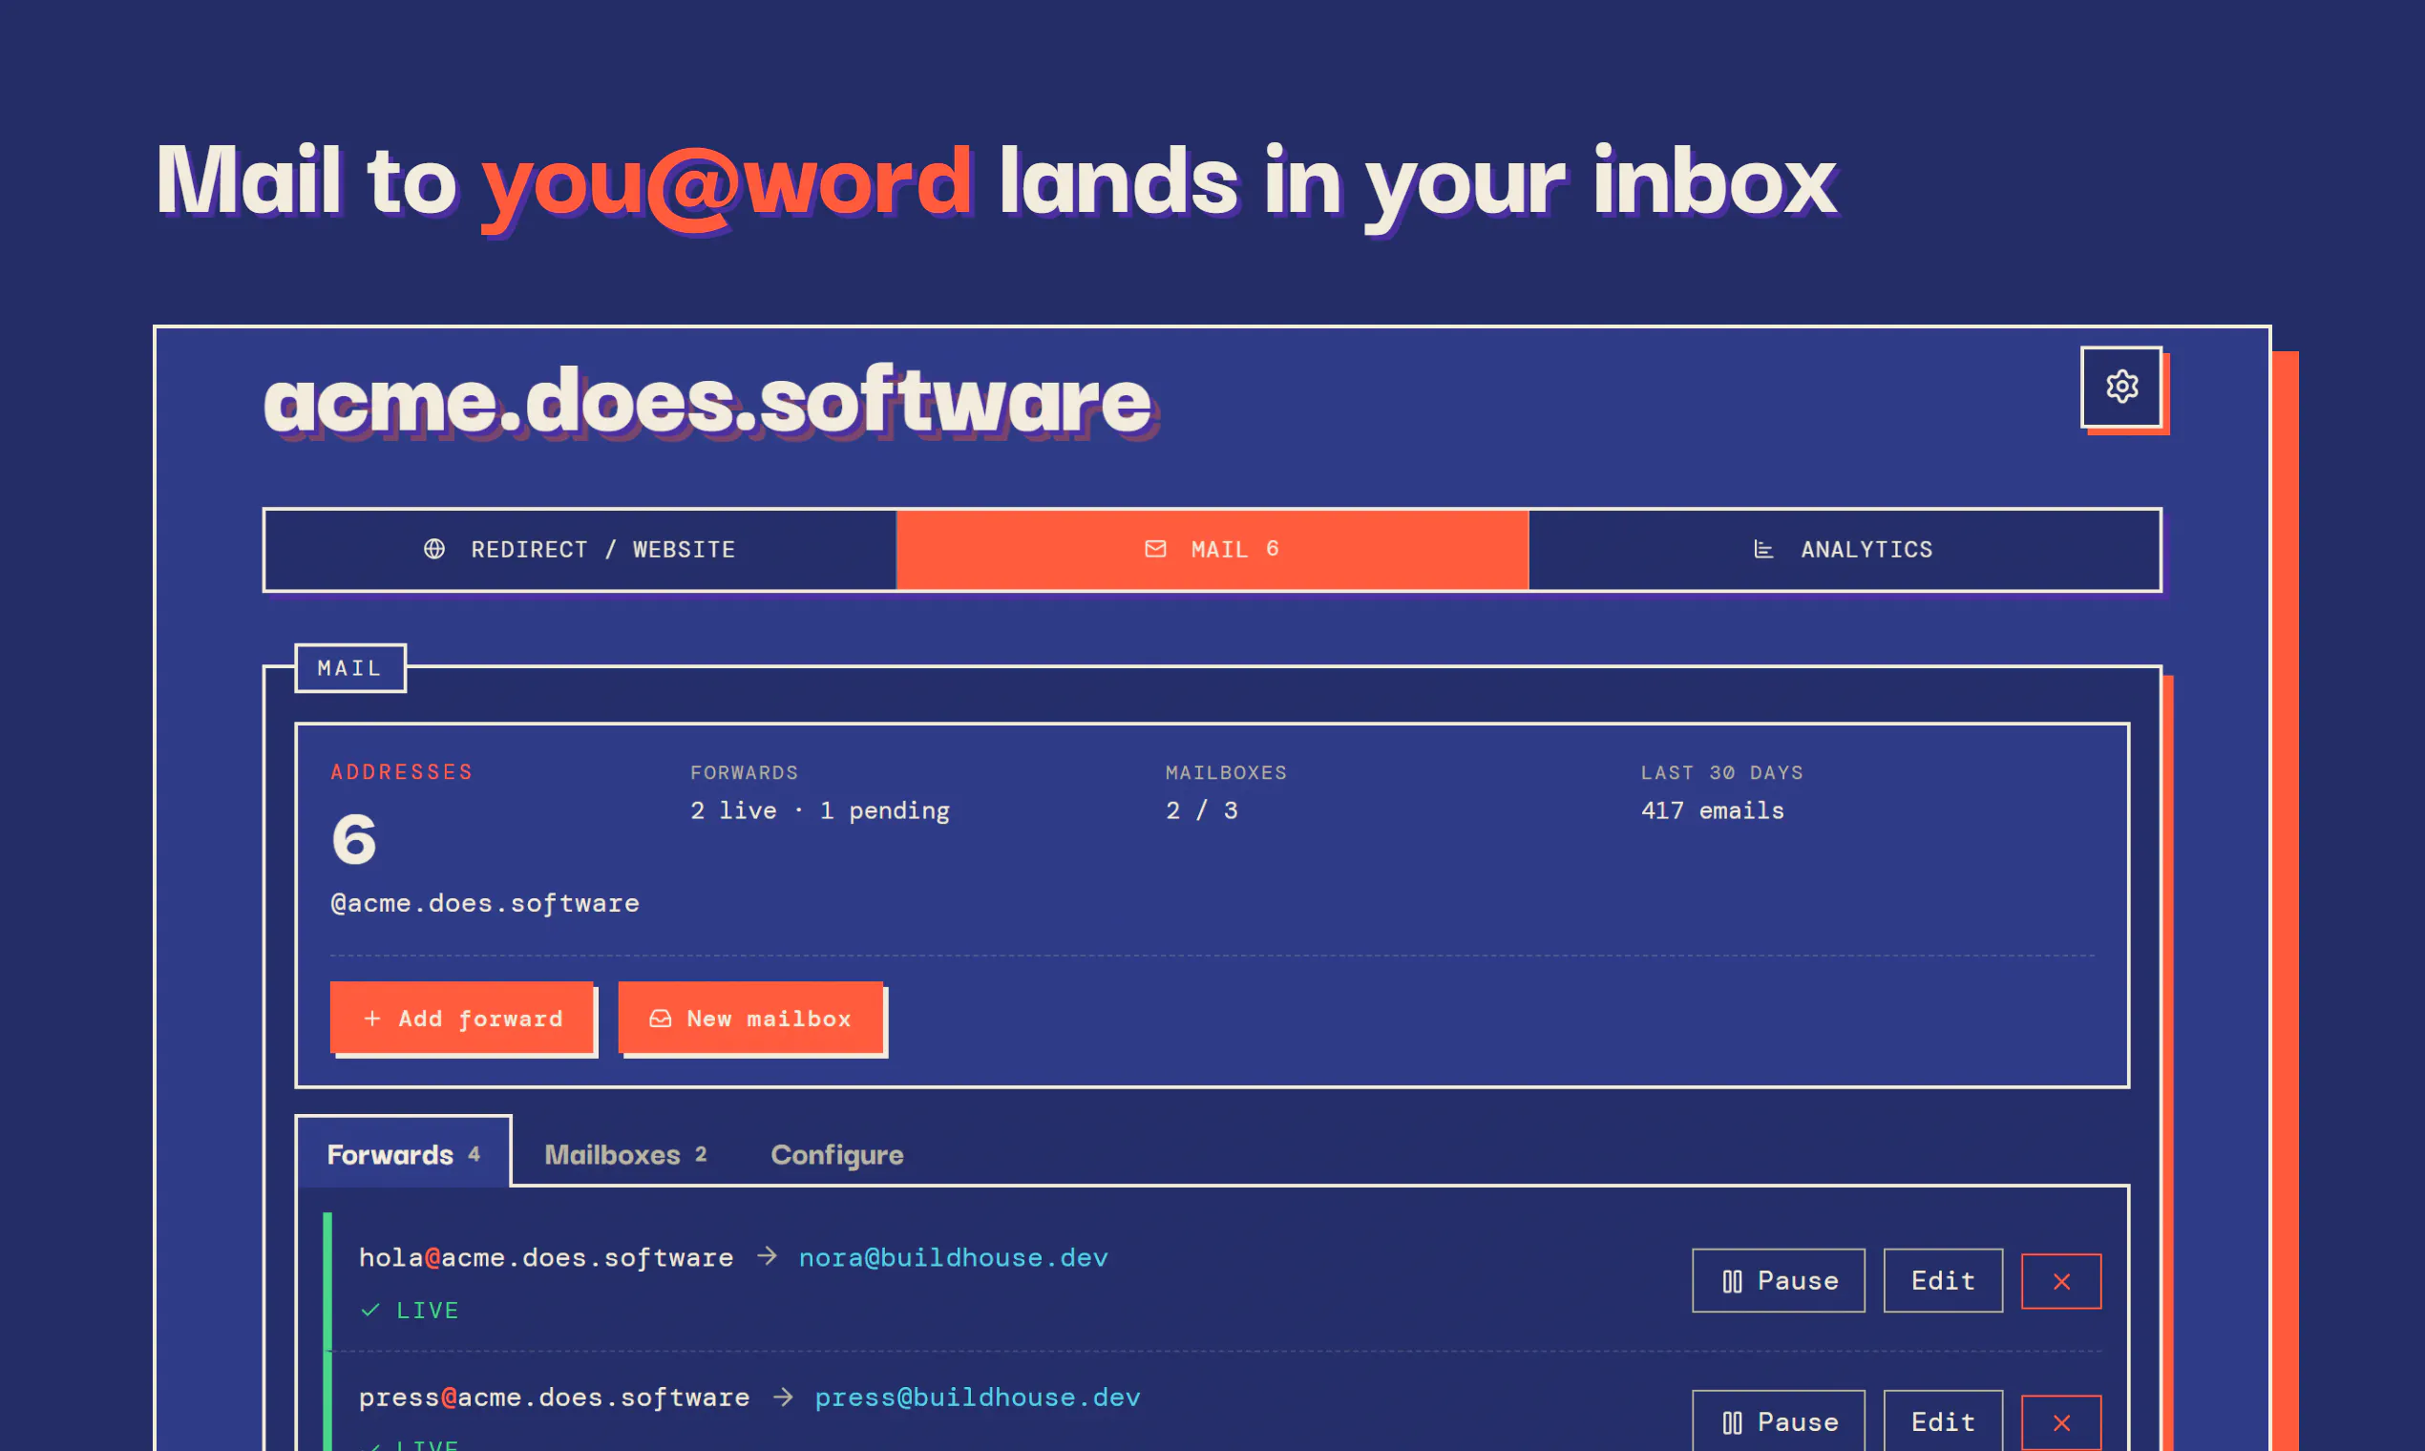Image resolution: width=2425 pixels, height=1451 pixels.
Task: Click destination press@buildhouse.dev
Action: [x=978, y=1398]
